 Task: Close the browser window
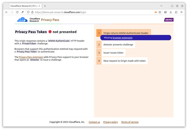pyautogui.click(x=182, y=6)
